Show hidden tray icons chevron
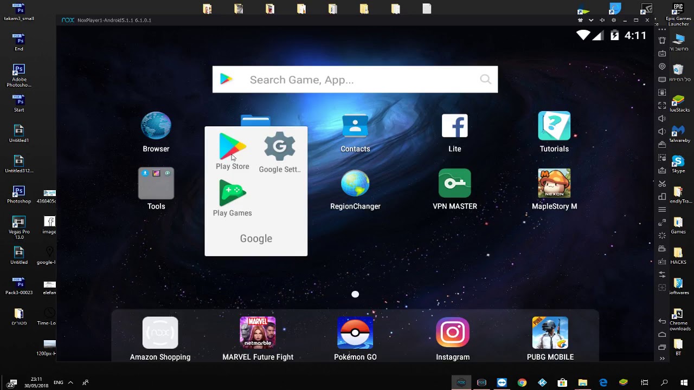Screen dimensions: 694x390 (70, 382)
